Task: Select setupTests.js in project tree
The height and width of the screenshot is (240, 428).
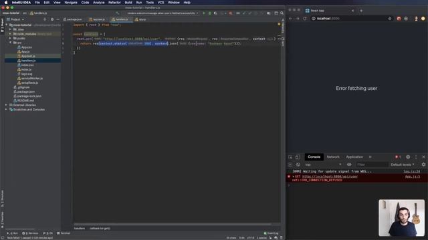Action: click(x=29, y=83)
